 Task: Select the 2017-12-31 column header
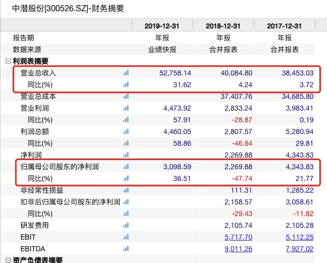click(x=284, y=26)
